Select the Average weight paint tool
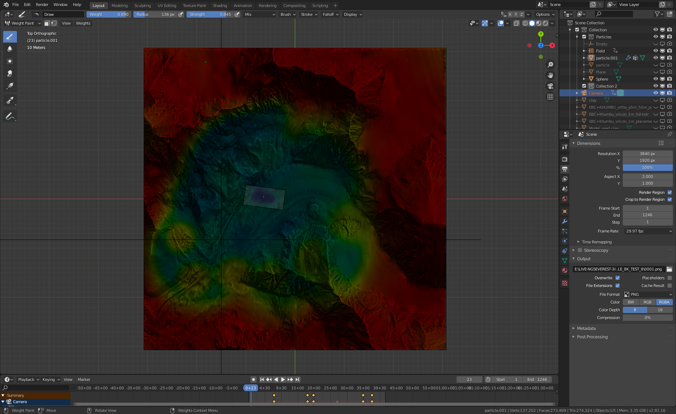The image size is (676, 414). (x=10, y=61)
